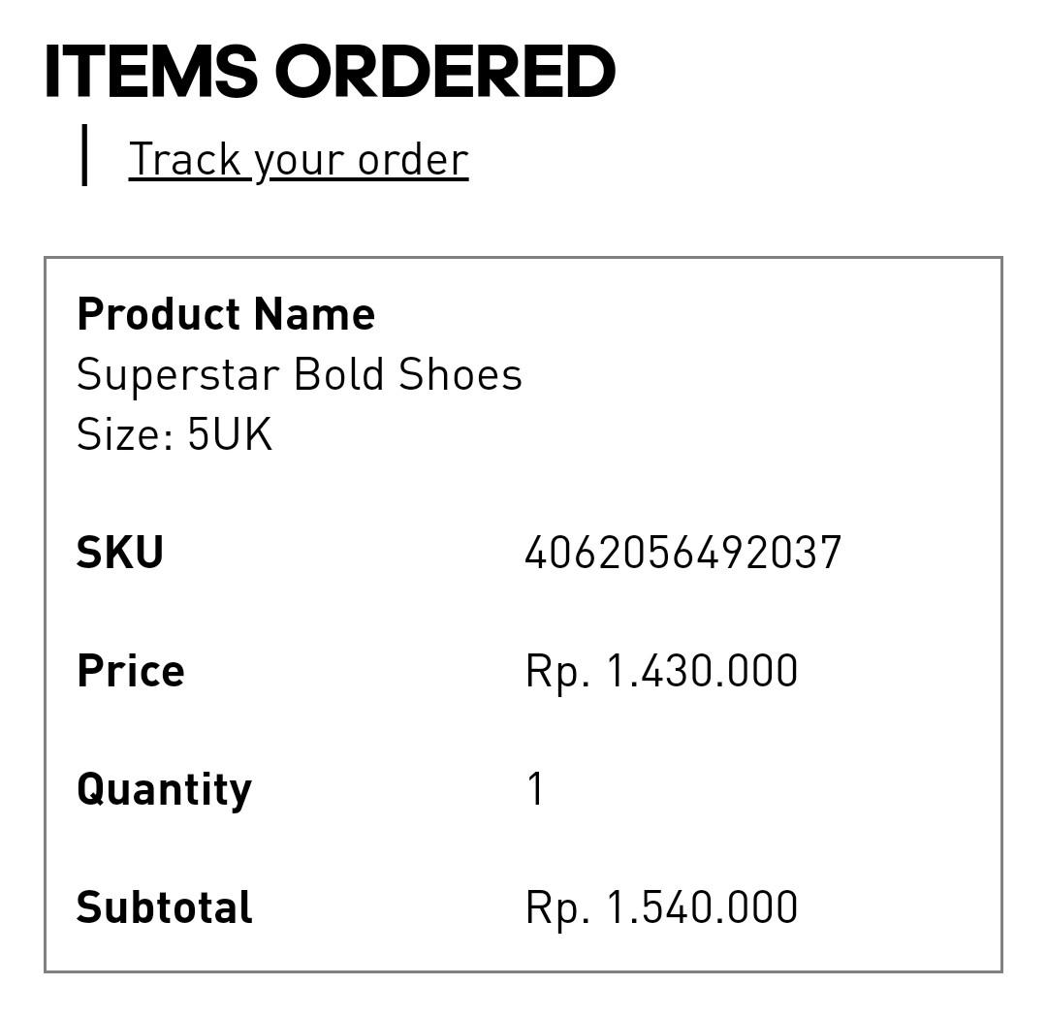Select the SKU number 4062056492037
This screenshot has width=1047, height=1017.
682,553
